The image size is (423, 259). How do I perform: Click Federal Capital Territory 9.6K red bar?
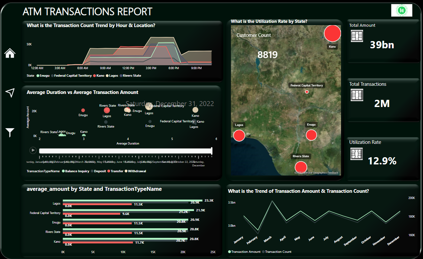tap(91, 214)
